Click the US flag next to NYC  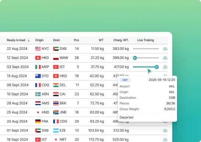(x=38, y=49)
